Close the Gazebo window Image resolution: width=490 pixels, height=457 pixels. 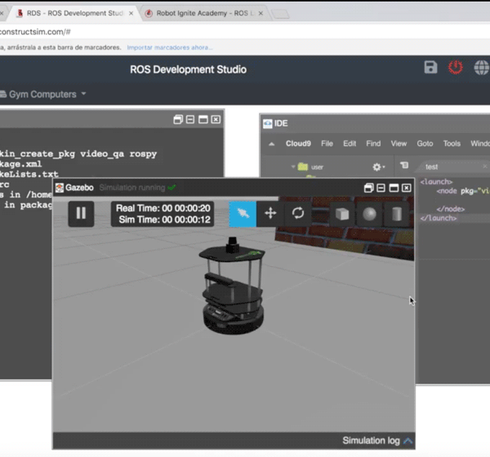(406, 188)
